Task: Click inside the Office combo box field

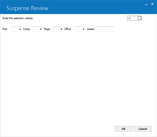Action: tap(78, 29)
